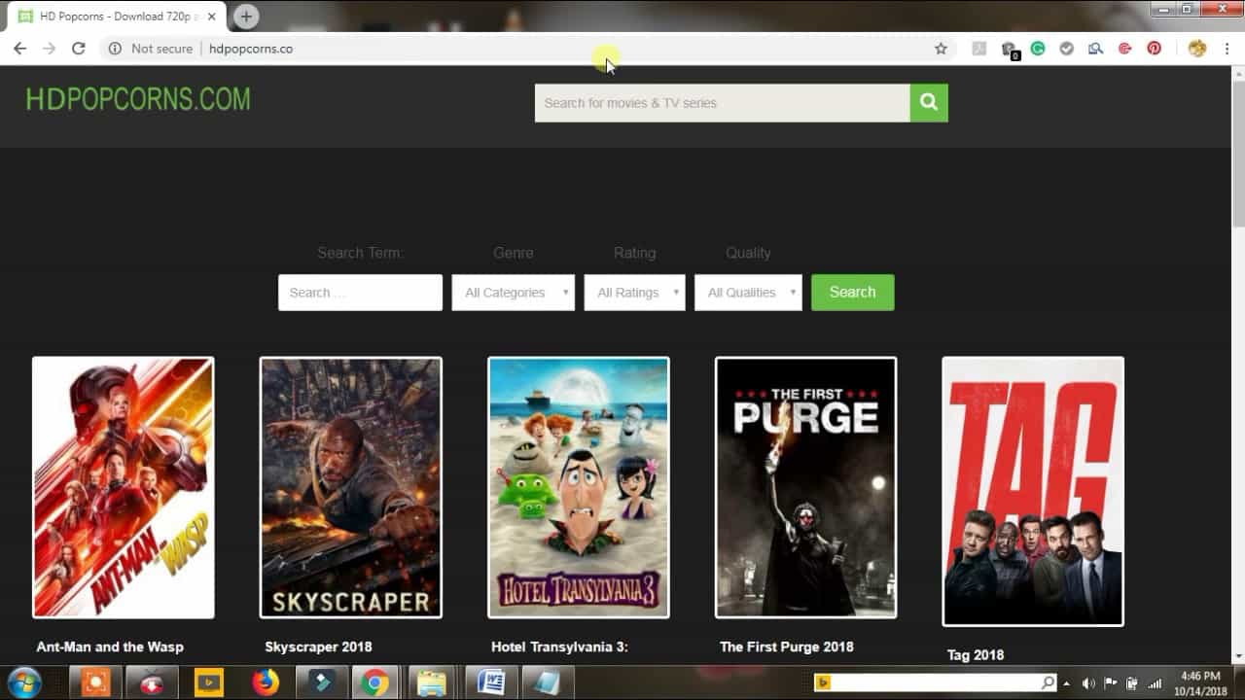This screenshot has width=1245, height=700.
Task: Bookmark this page with star icon
Action: (941, 49)
